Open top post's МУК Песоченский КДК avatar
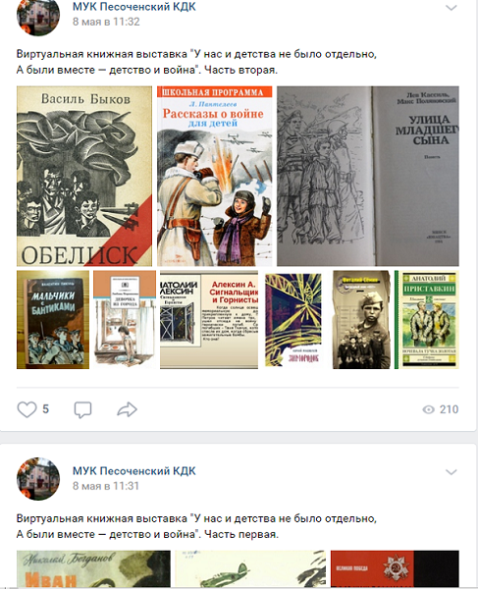The width and height of the screenshot is (478, 589). [38, 15]
